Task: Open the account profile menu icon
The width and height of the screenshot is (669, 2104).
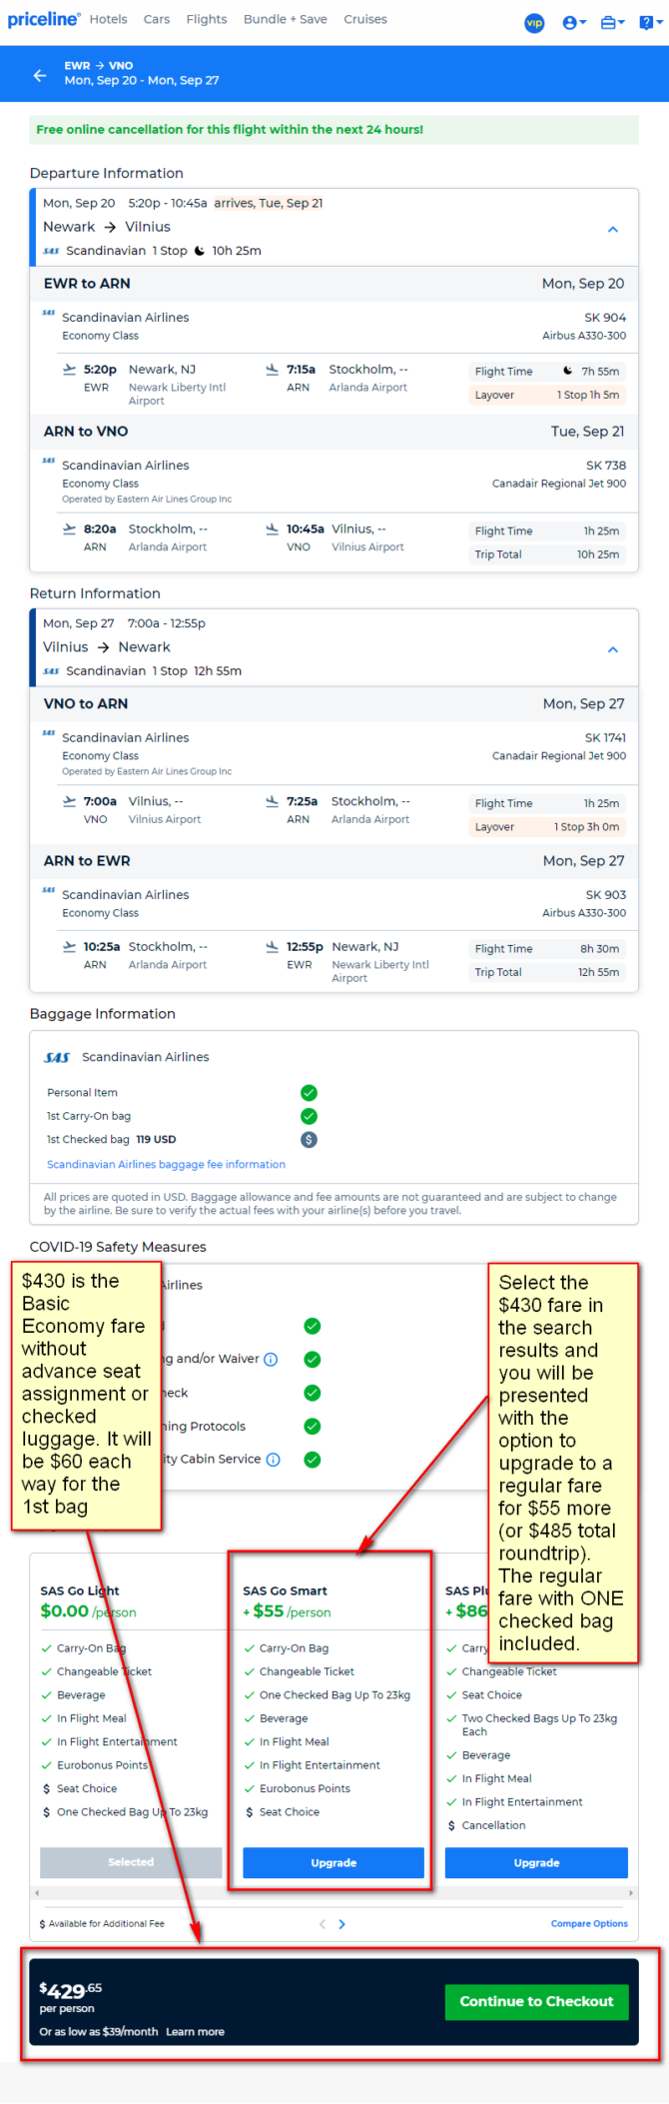Action: pyautogui.click(x=574, y=22)
